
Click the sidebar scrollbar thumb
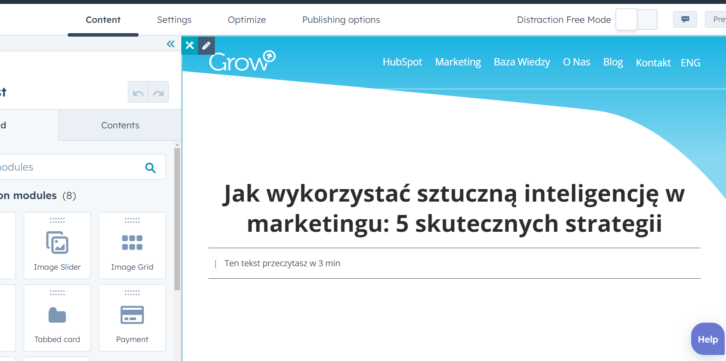(177, 219)
